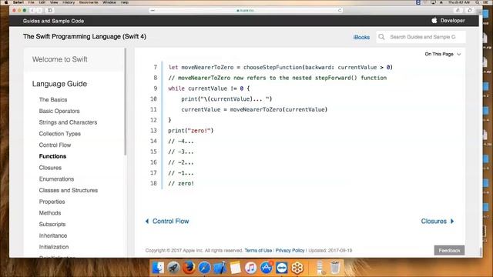Open the Help menu
This screenshot has width=493, height=277.
click(x=125, y=2)
